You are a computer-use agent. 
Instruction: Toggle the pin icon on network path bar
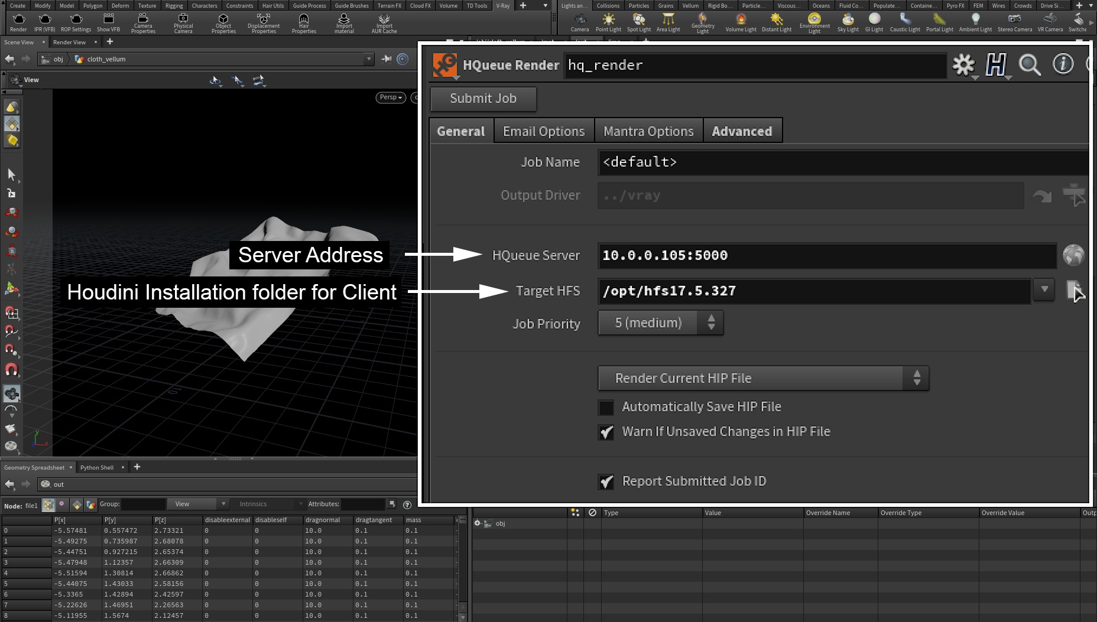(387, 59)
